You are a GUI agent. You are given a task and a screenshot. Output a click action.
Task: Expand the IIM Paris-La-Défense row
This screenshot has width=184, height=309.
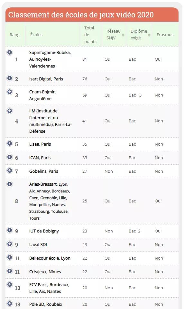coord(10,111)
